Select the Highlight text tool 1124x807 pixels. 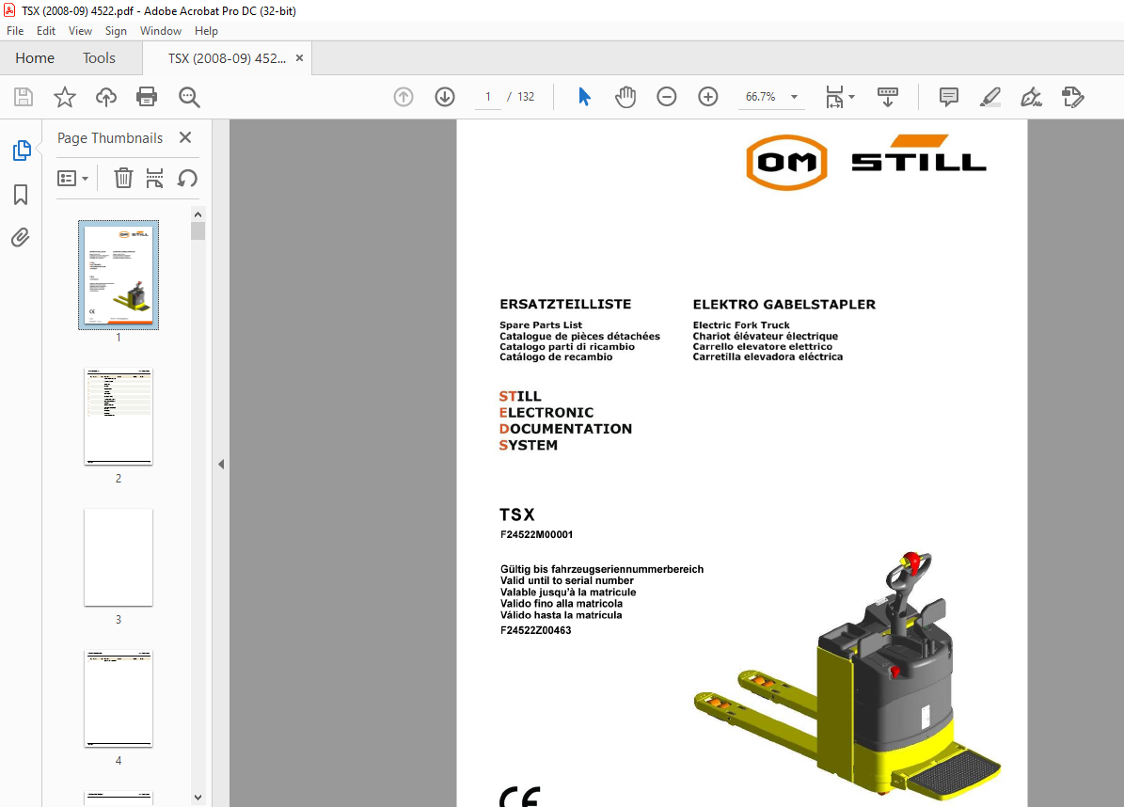[989, 97]
